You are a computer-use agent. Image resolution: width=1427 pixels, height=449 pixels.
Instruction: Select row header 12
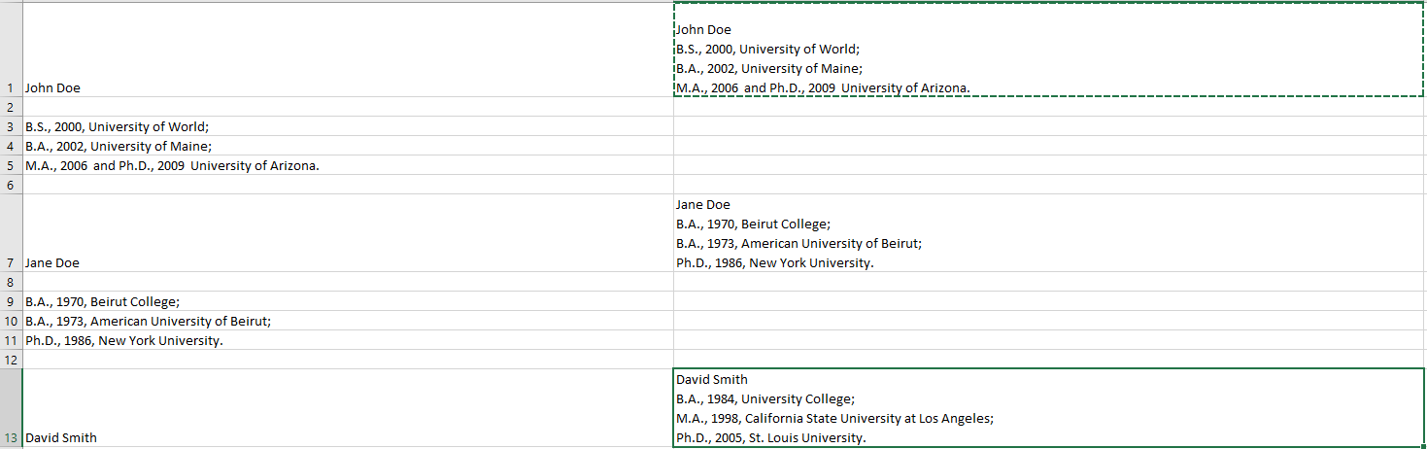click(x=11, y=360)
